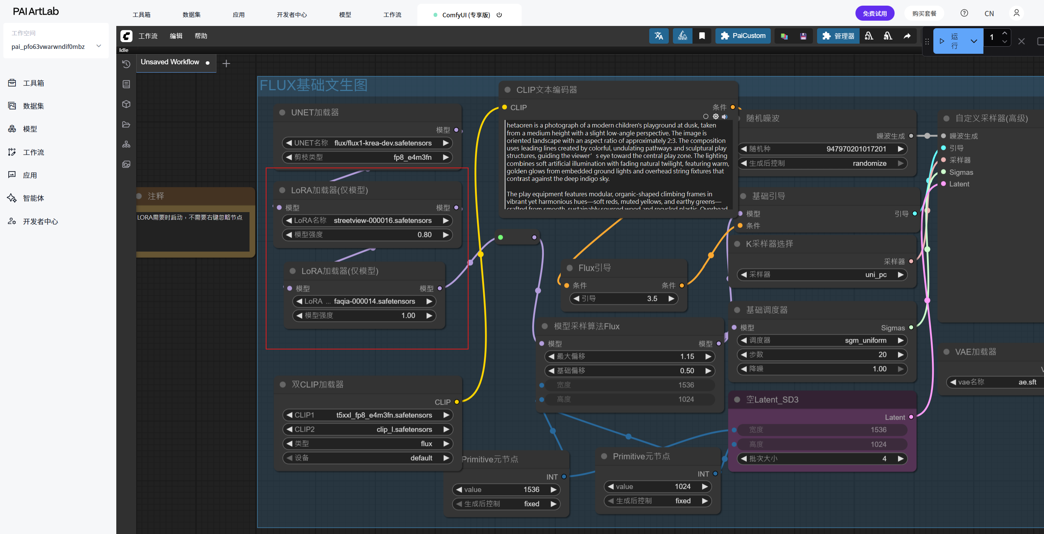The height and width of the screenshot is (534, 1044).
Task: Click the purple floppy disk save icon
Action: 803,36
